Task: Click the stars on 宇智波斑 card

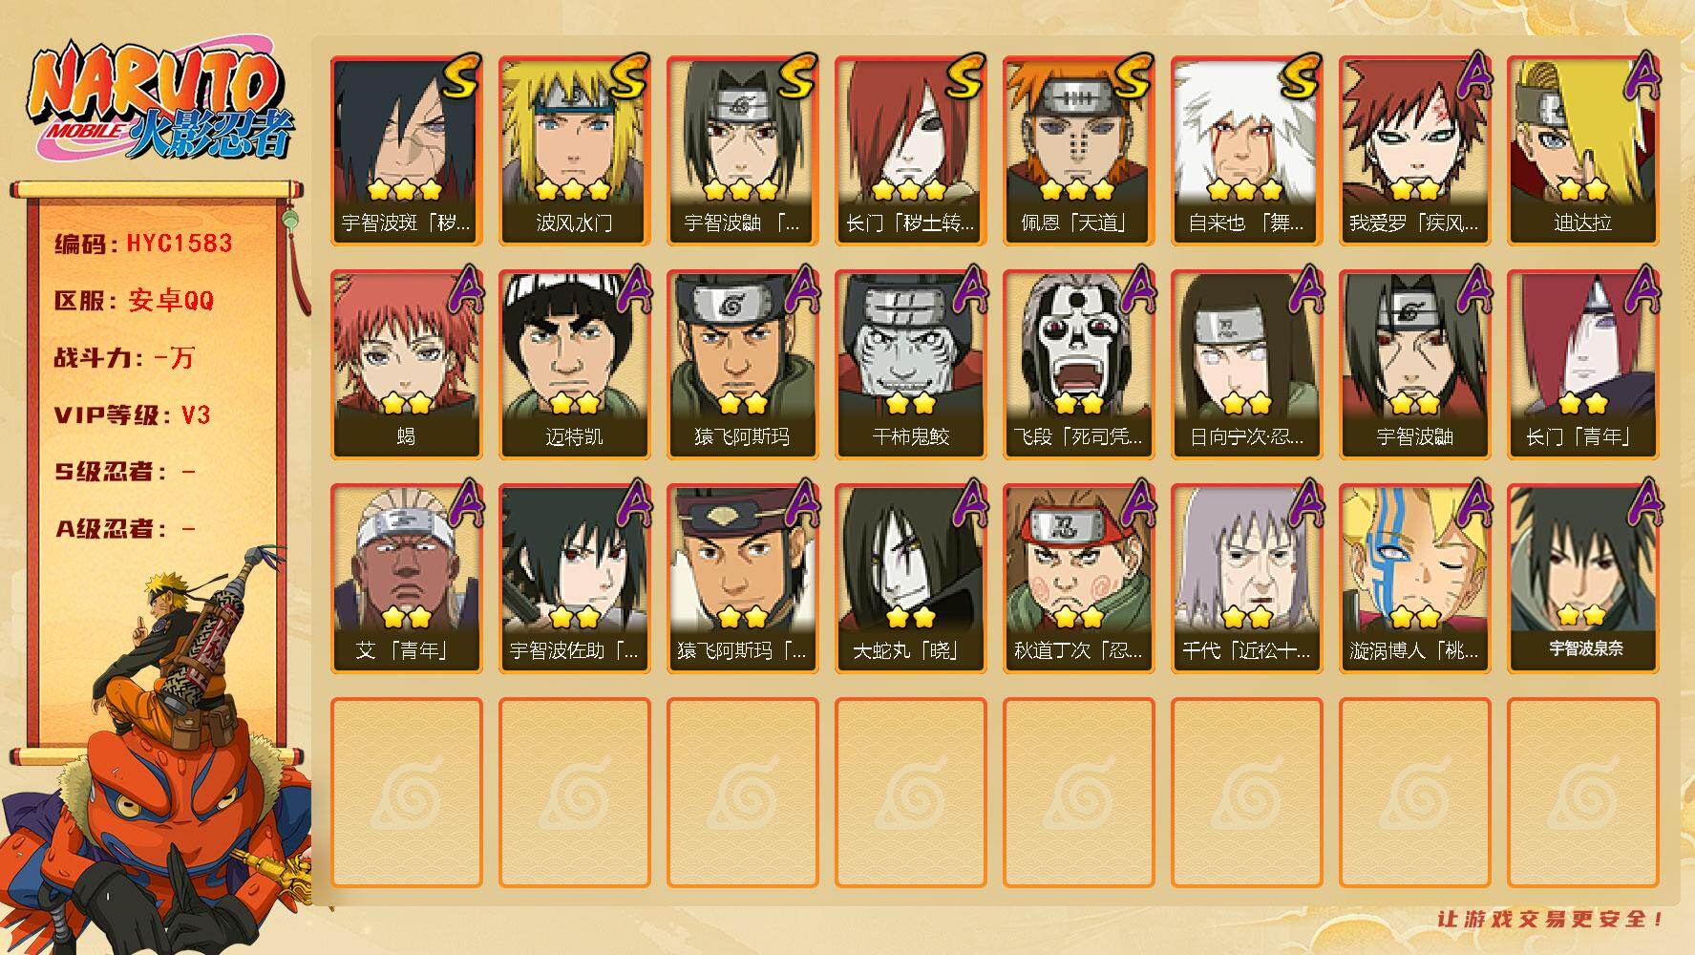Action: 406,189
